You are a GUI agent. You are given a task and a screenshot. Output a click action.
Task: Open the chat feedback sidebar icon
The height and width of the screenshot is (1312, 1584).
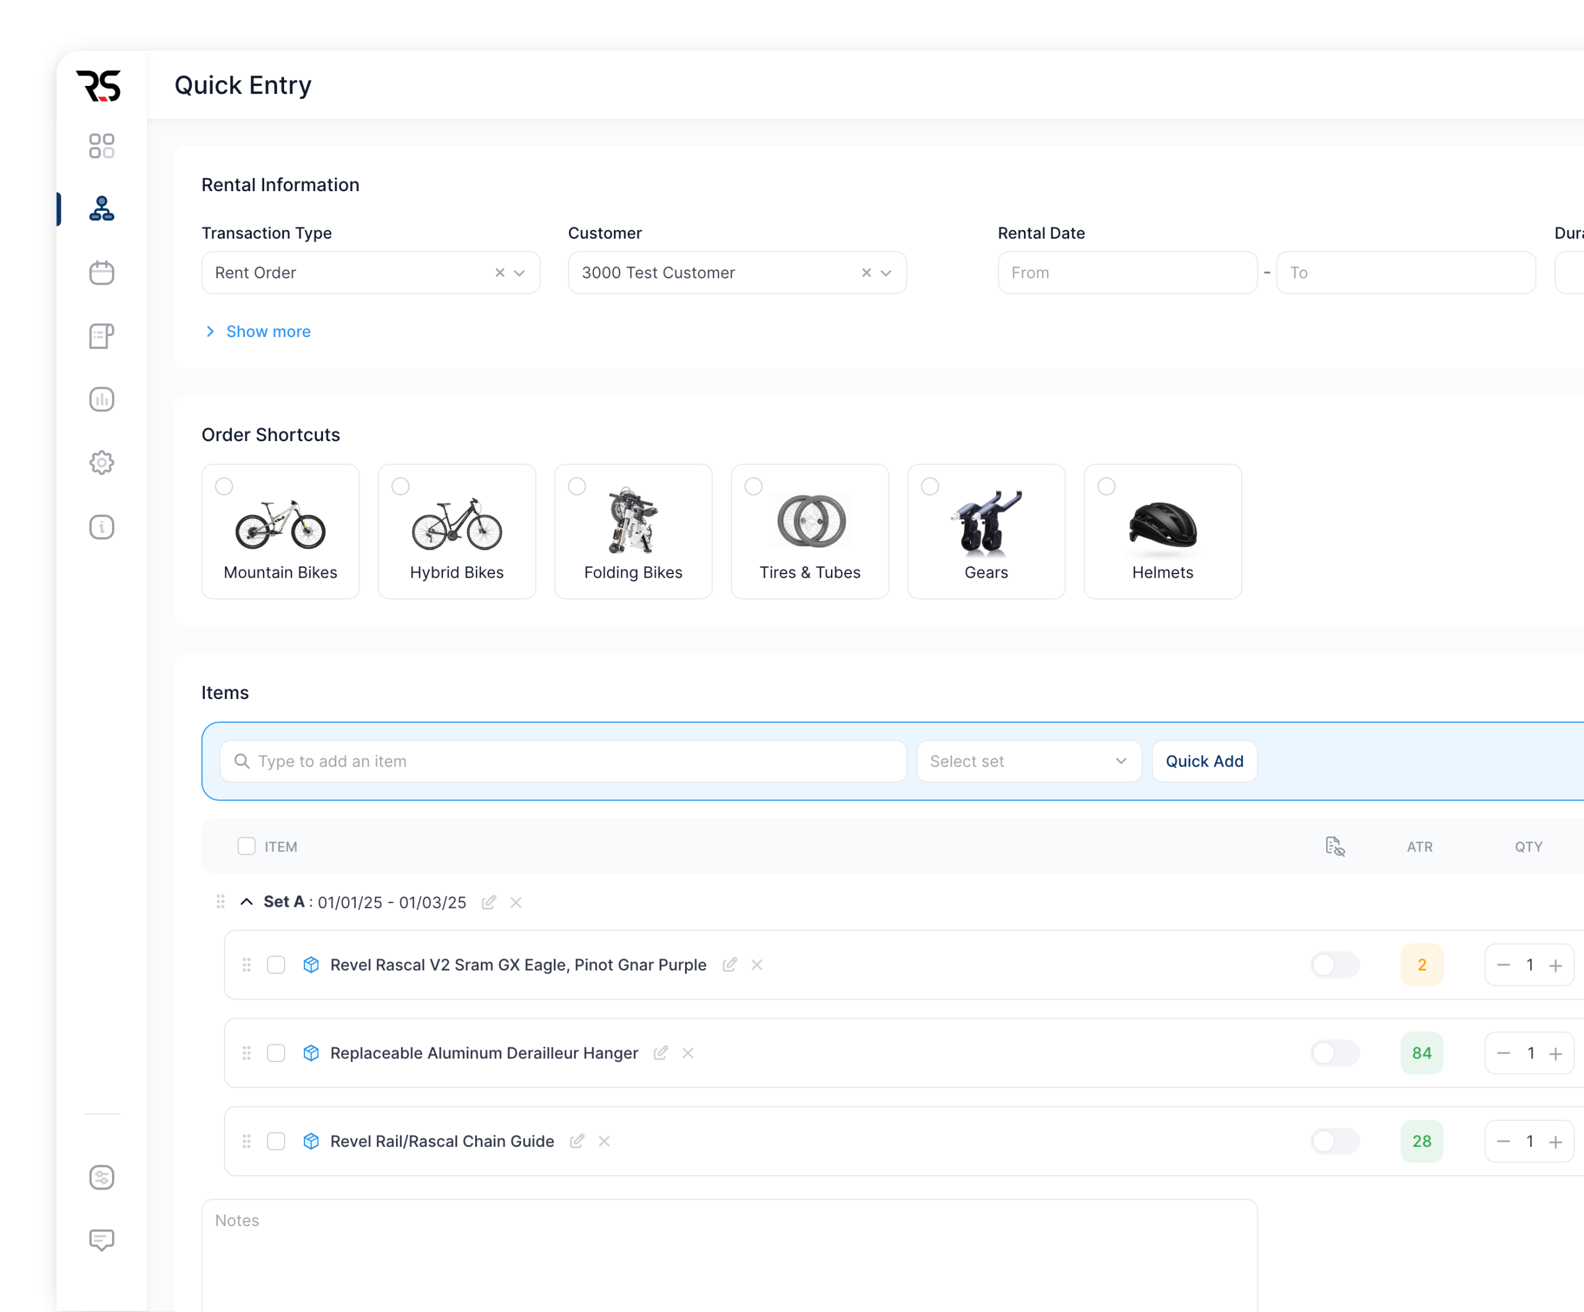tap(101, 1240)
